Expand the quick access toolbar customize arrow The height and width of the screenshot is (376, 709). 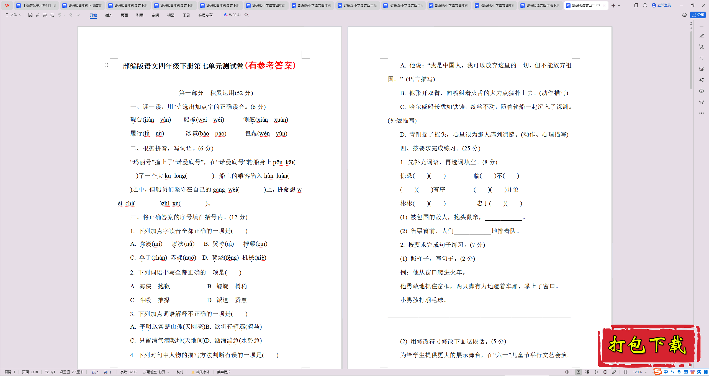point(78,15)
